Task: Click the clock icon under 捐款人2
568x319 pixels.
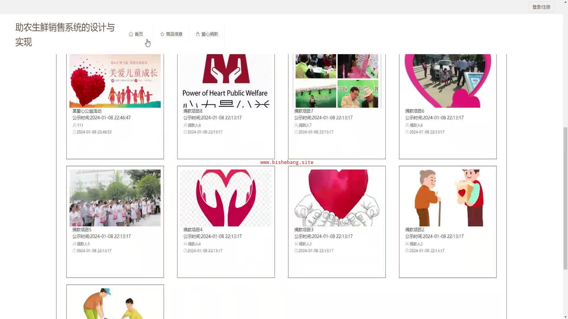Action: coord(407,251)
